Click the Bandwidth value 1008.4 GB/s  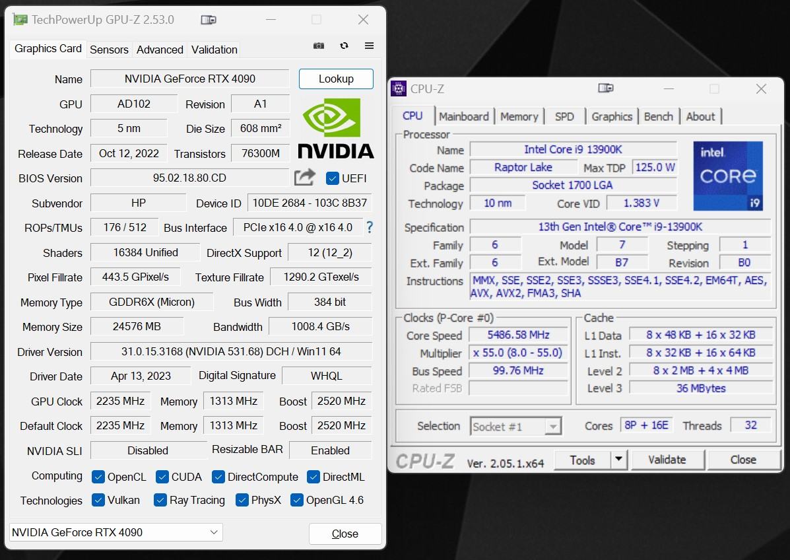pos(321,327)
